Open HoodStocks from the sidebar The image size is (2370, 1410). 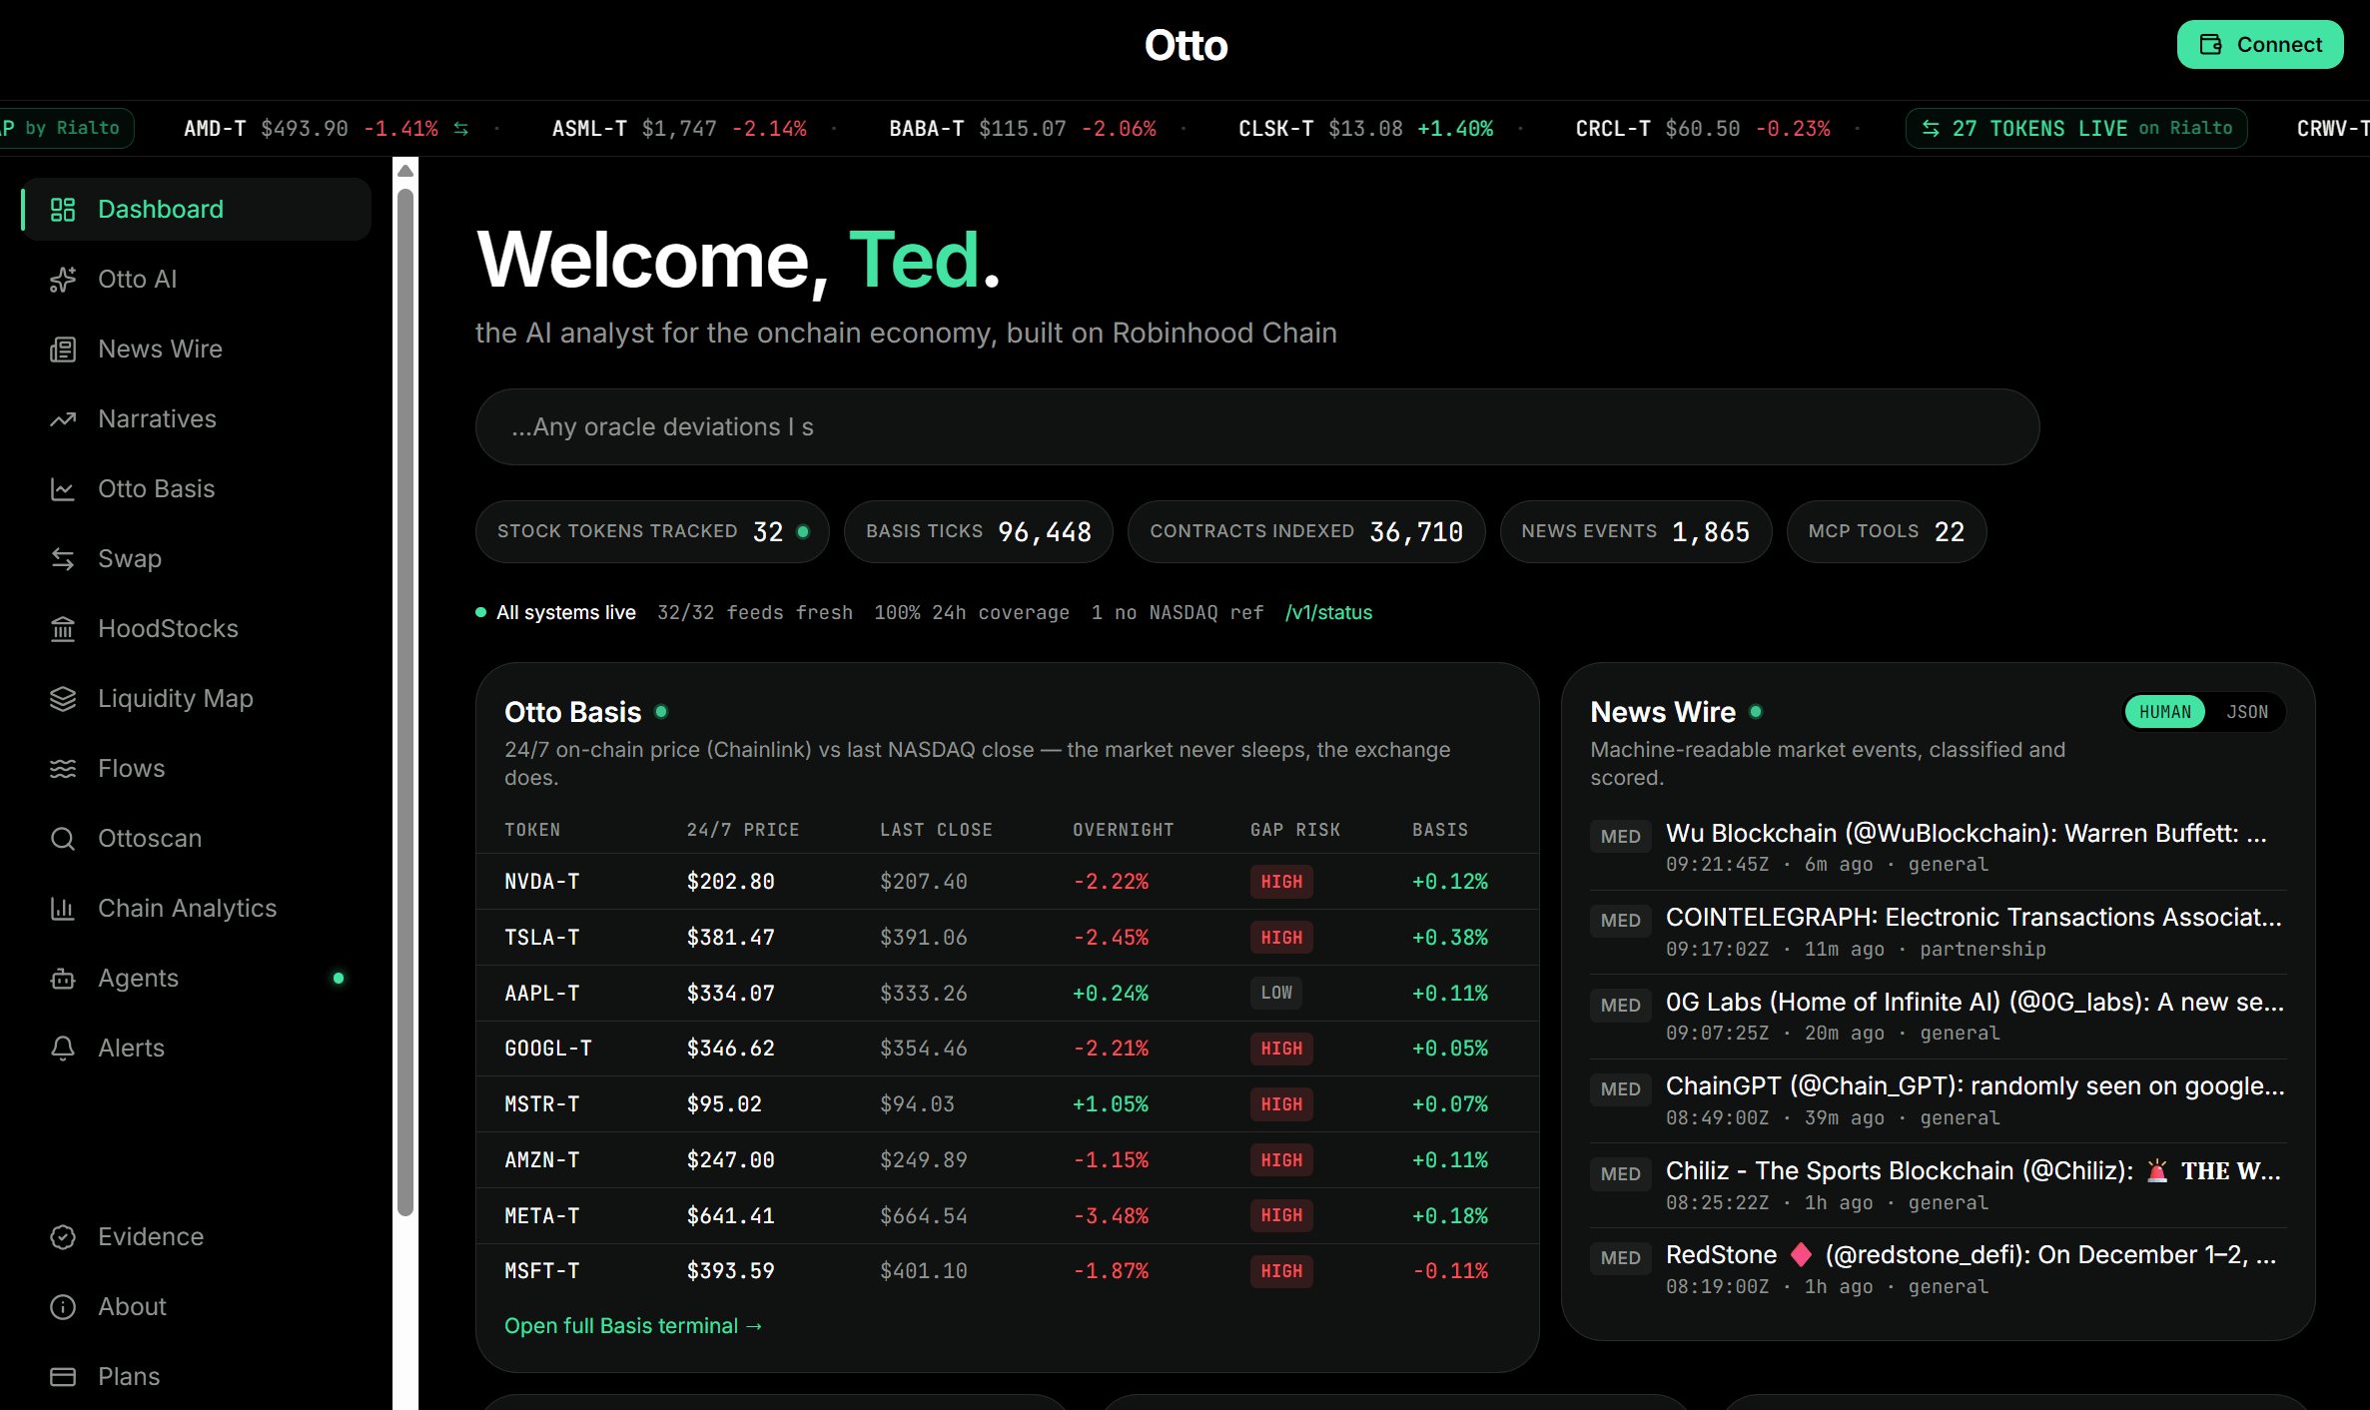tap(197, 629)
